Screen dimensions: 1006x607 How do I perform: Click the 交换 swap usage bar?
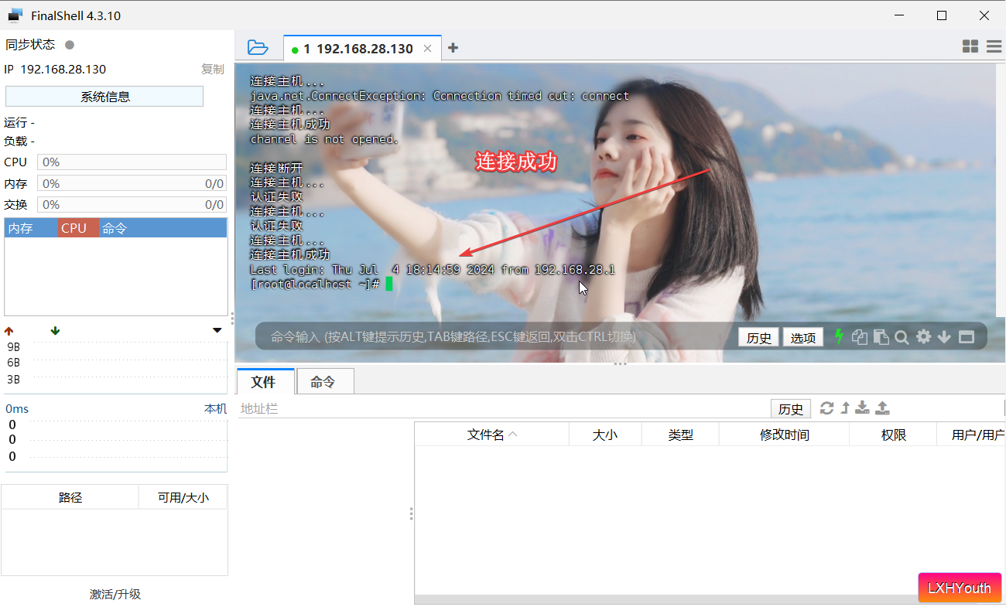[x=132, y=205]
